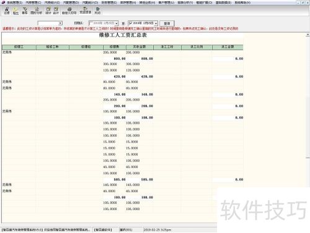Open the 图形分析 chart analysis icon

pos(37,11)
